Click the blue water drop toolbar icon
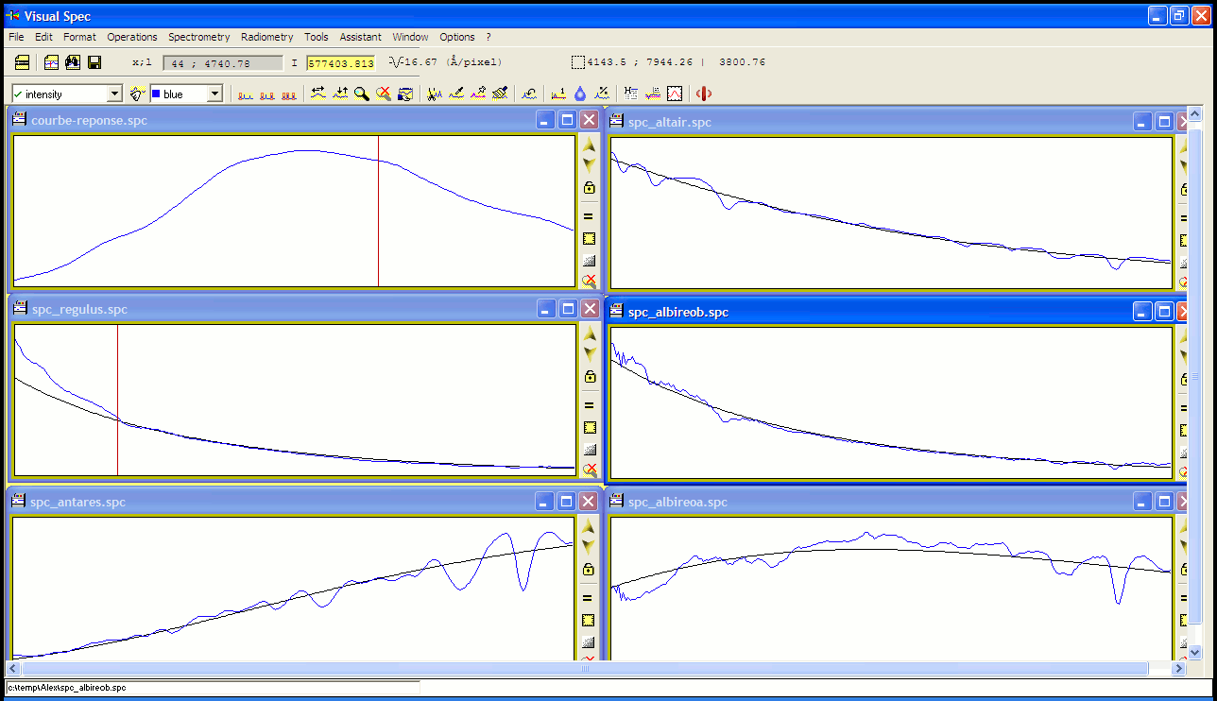The width and height of the screenshot is (1217, 701). tap(580, 94)
